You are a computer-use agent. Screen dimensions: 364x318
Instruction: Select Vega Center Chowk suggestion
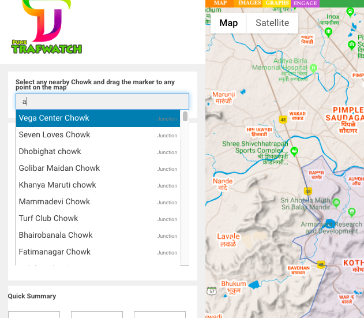point(98,118)
